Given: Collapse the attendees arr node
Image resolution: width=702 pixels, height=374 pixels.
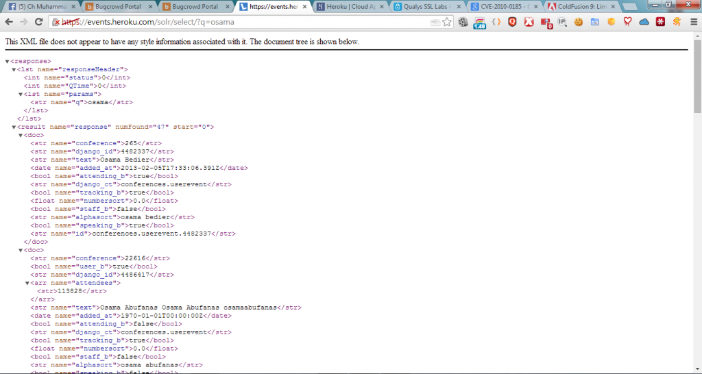Looking at the screenshot, I should (27, 283).
